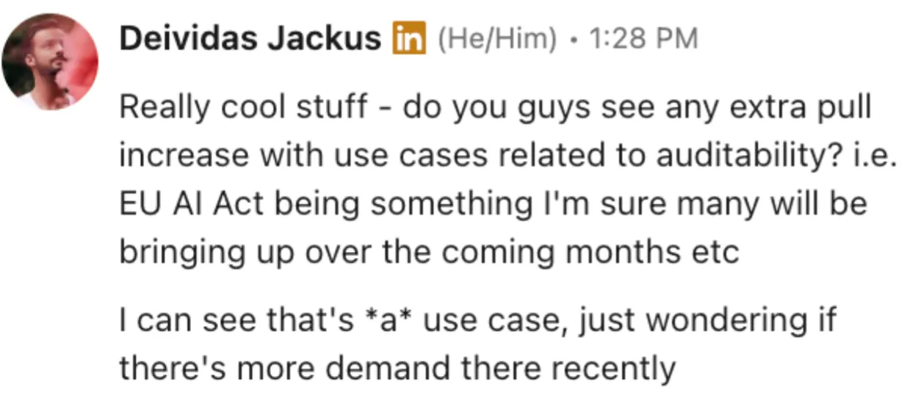Viewport: 921px width, 404px height.
Task: Click the "*a*" emphasized text
Action: pos(394,320)
